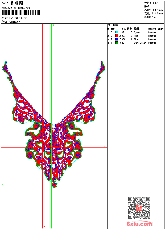Click the Cyan color swatch

[x=117, y=32]
